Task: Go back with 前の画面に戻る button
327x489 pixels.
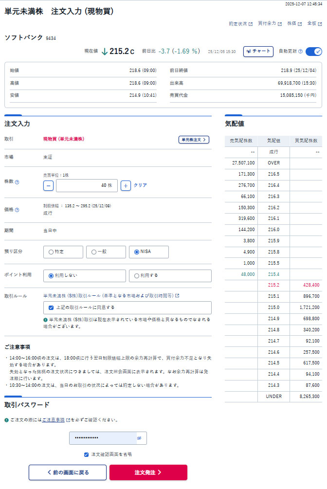Action: pos(67,472)
